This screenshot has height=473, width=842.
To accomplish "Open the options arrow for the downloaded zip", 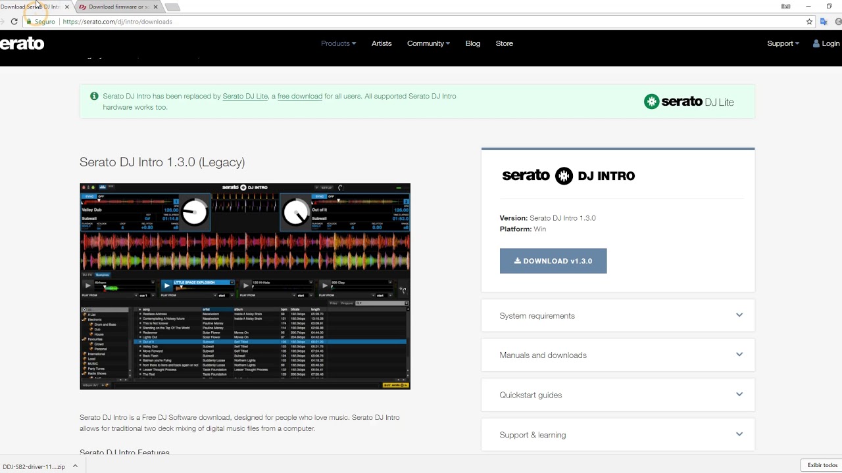I will 75,466.
